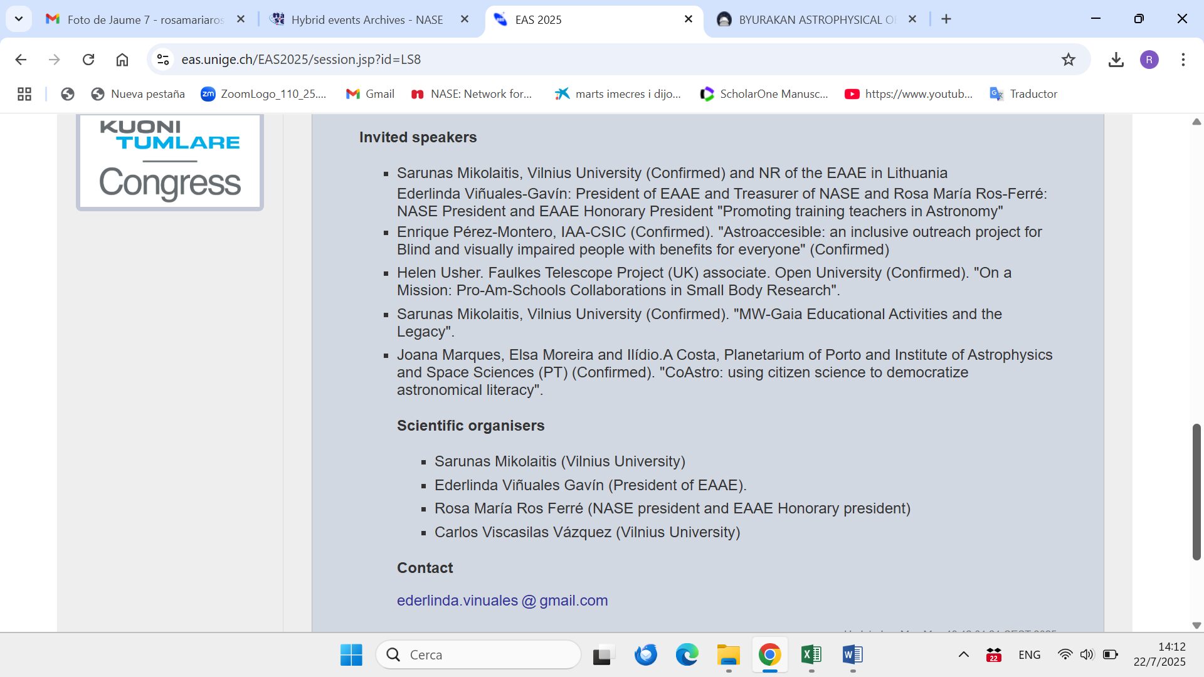Open the browser home page
This screenshot has width=1204, height=677.
tap(122, 60)
